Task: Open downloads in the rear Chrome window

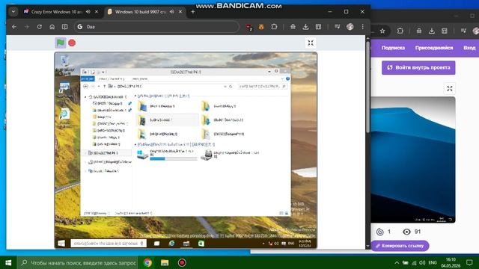Action: pyautogui.click(x=432, y=31)
